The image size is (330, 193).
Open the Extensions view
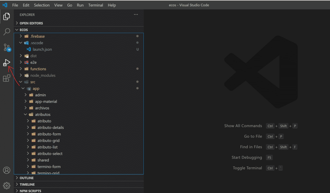pos(7,78)
